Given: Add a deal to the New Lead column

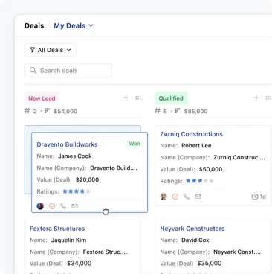Looking at the screenshot, I should click(126, 98).
